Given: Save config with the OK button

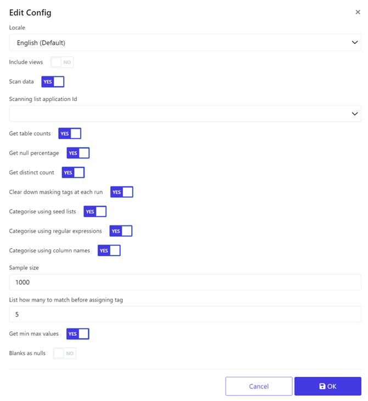Looking at the screenshot, I should (328, 386).
